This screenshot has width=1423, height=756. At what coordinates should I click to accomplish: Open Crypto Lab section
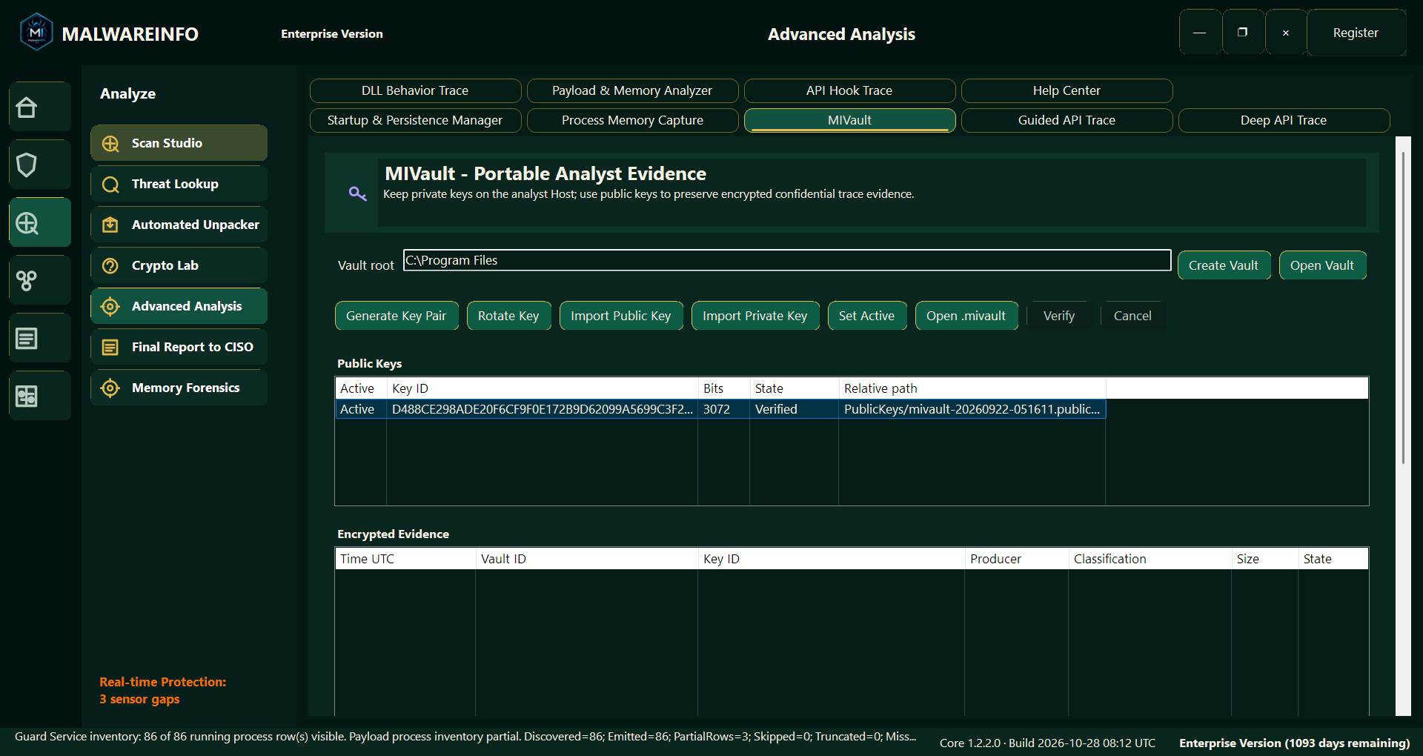pyautogui.click(x=179, y=265)
